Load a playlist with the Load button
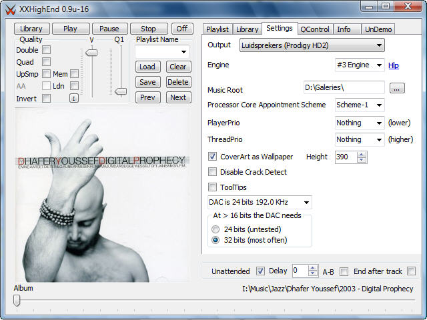The image size is (427, 320). tap(147, 67)
